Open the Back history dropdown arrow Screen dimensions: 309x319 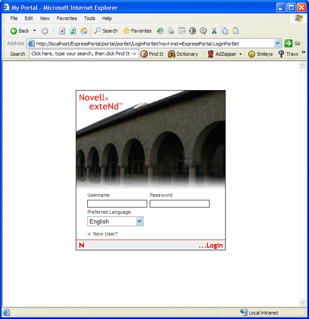[x=35, y=31]
